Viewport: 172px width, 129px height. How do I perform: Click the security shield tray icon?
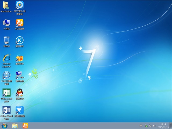click(146, 126)
